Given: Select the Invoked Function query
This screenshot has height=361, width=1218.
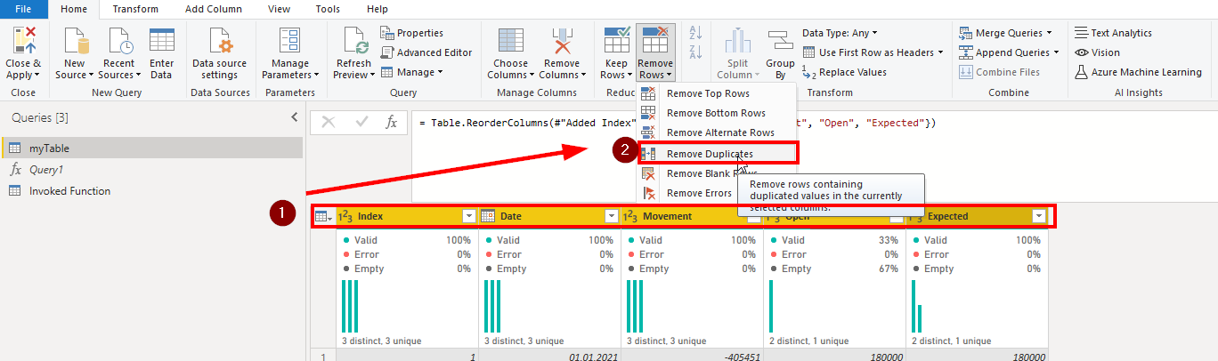Looking at the screenshot, I should 152,191.
